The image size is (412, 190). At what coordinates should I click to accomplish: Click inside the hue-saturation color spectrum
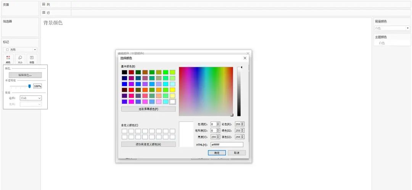[206, 92]
